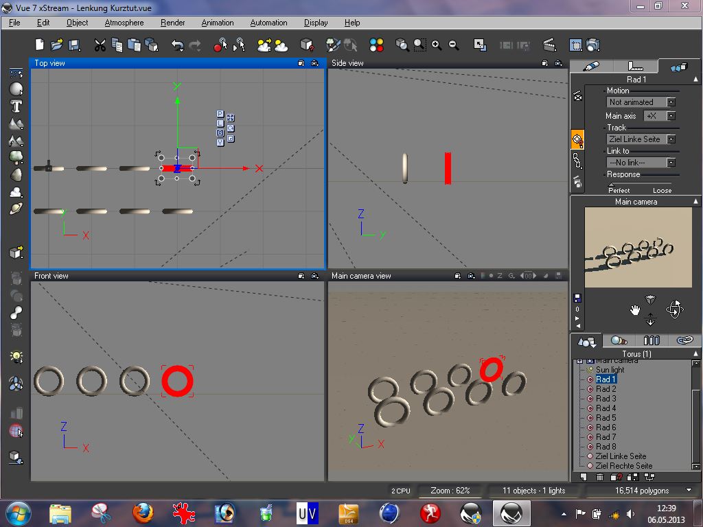Click the scissors Cut icon in toolbar
The height and width of the screenshot is (527, 703).
point(100,45)
